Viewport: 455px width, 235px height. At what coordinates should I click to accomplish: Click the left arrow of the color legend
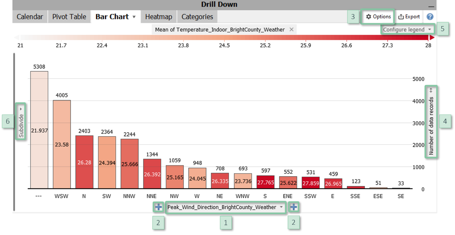(17, 38)
